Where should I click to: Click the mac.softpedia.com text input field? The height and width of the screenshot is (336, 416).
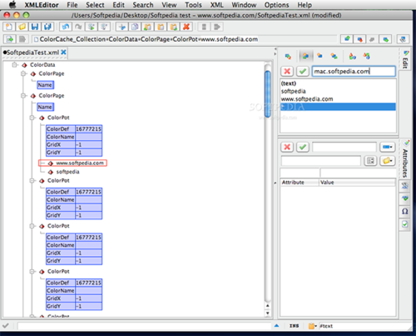pyautogui.click(x=354, y=72)
